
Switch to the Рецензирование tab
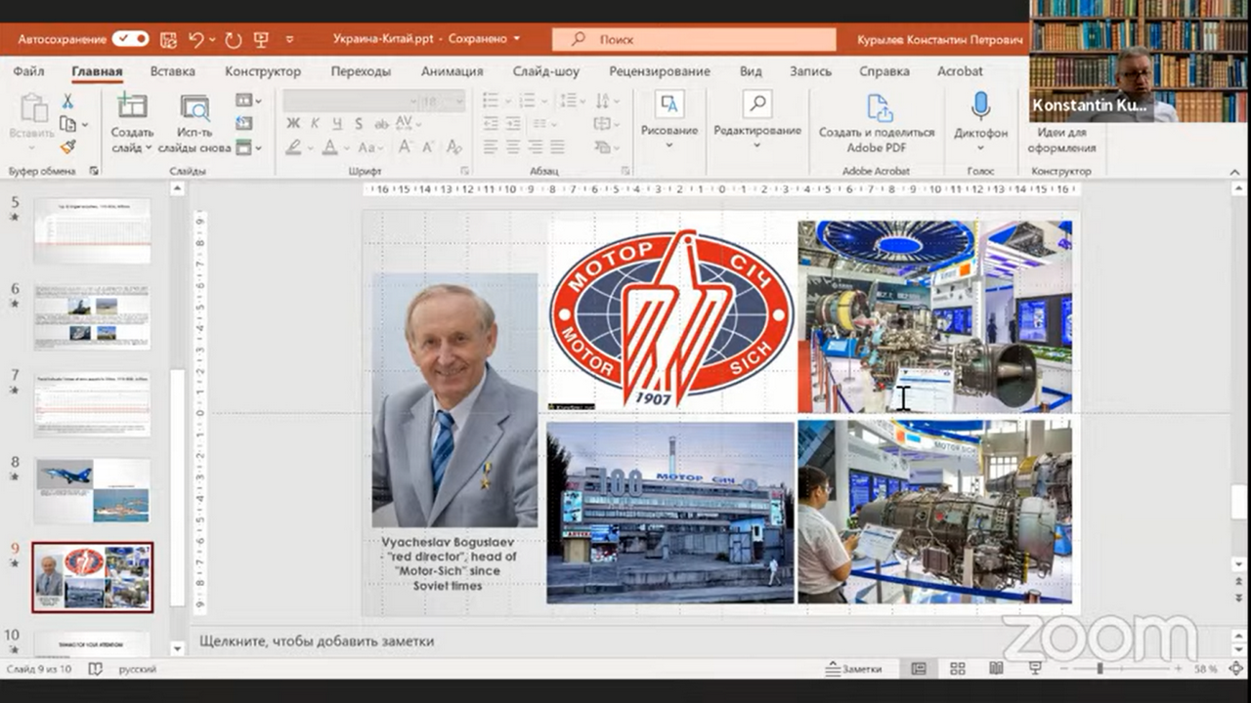(660, 71)
